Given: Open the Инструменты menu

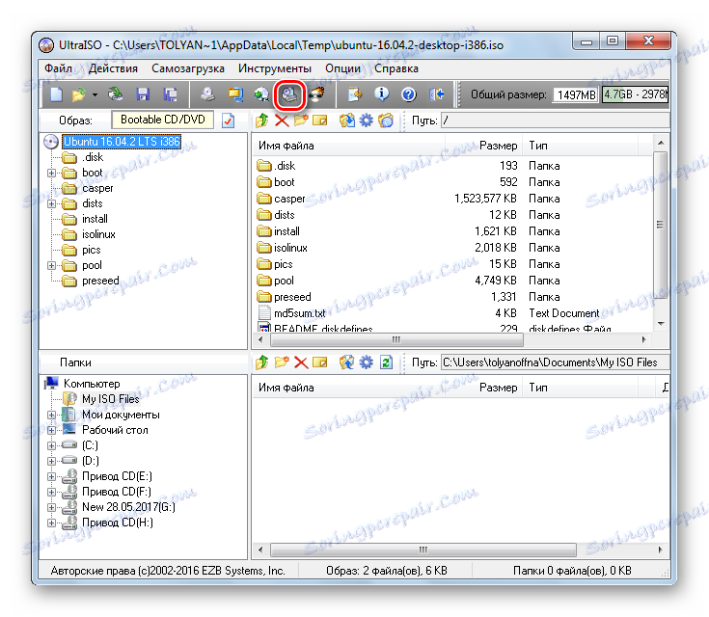Looking at the screenshot, I should (275, 68).
